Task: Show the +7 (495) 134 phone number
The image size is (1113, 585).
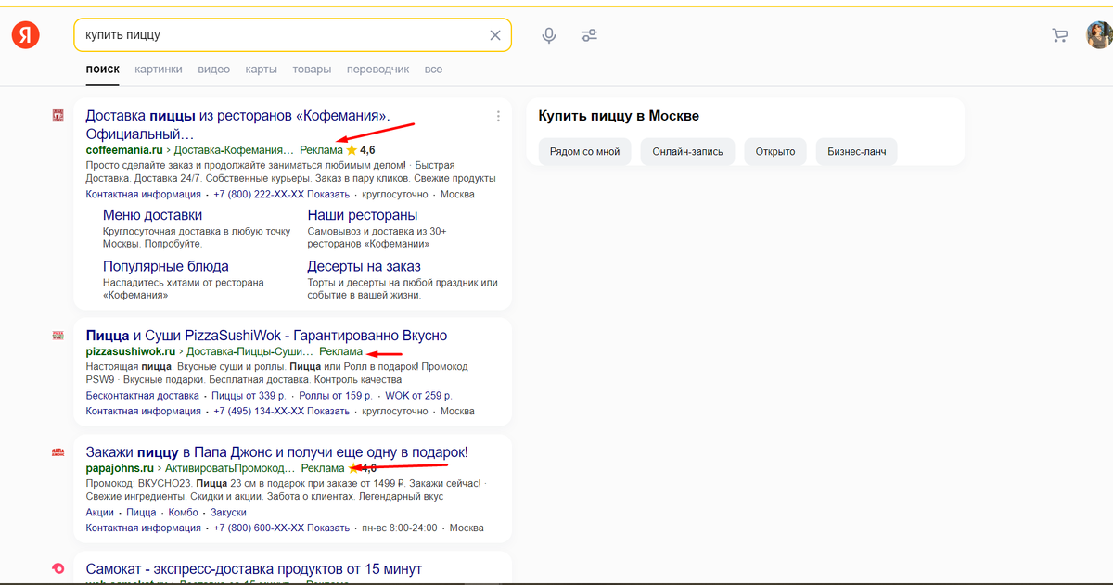Action: pyautogui.click(x=282, y=411)
